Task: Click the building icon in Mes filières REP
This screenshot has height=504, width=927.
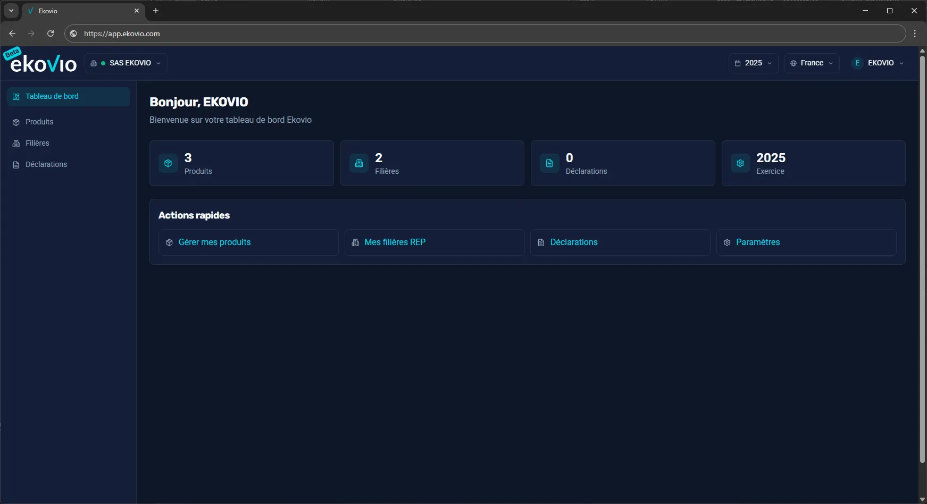Action: tap(355, 242)
